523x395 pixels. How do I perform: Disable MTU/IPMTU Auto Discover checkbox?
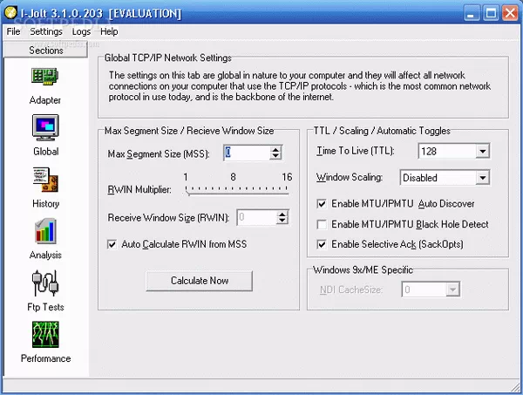tap(322, 204)
